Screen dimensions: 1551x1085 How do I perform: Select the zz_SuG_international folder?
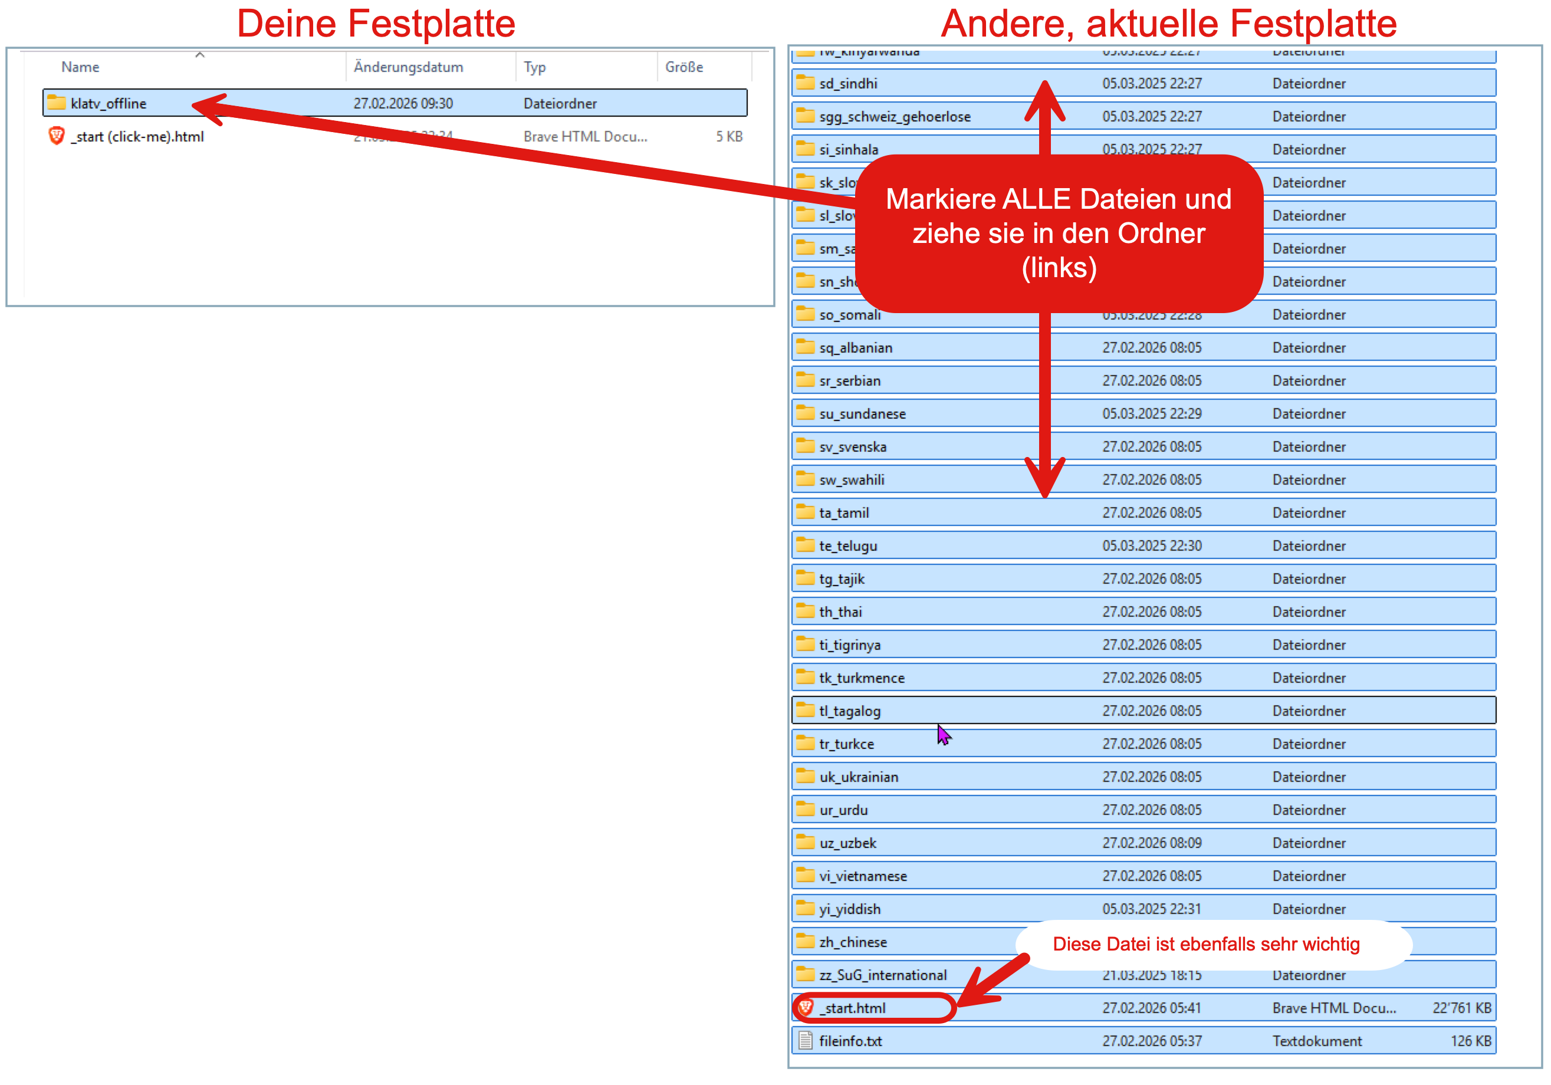pos(882,974)
